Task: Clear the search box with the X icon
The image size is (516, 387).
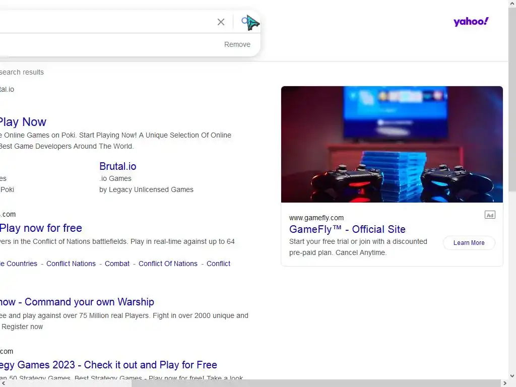Action: click(x=221, y=22)
